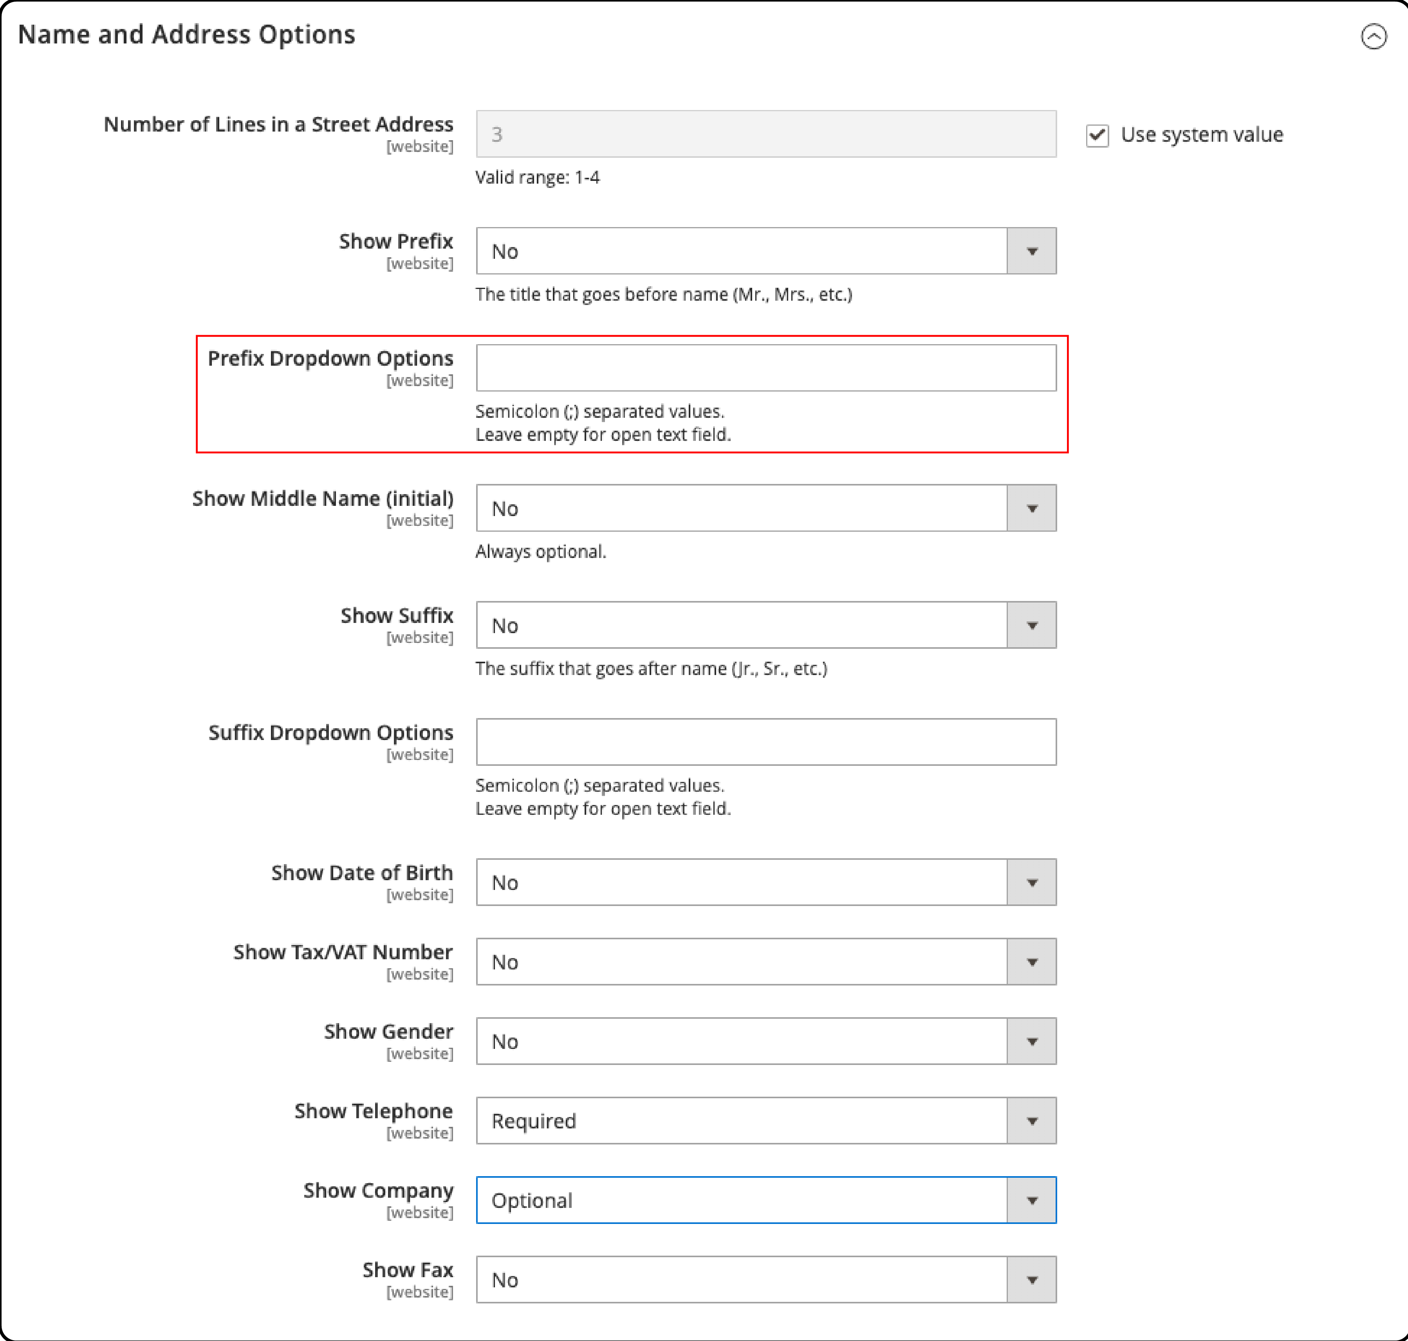Viewport: 1408px width, 1341px height.
Task: Click the Use system value label
Action: (1201, 135)
